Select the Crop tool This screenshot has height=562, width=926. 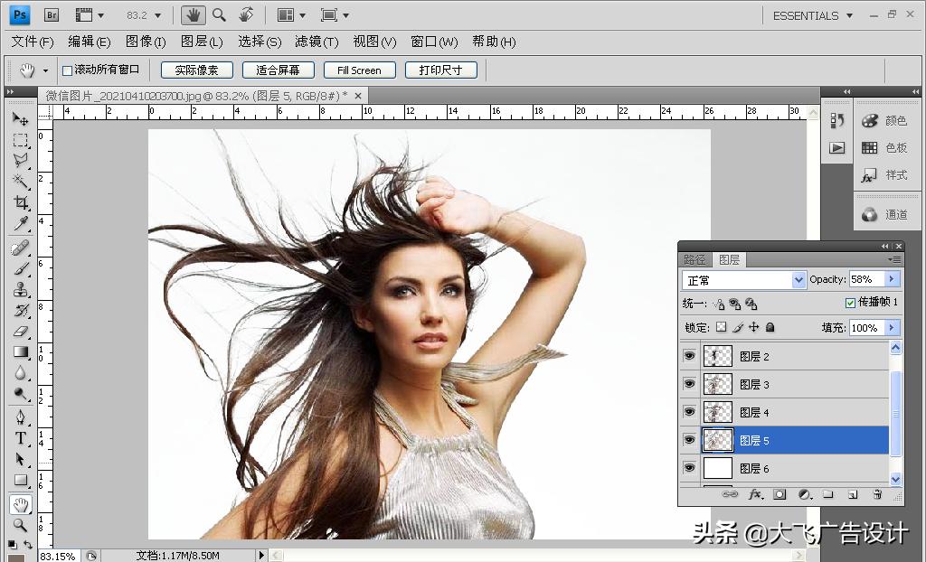click(20, 203)
